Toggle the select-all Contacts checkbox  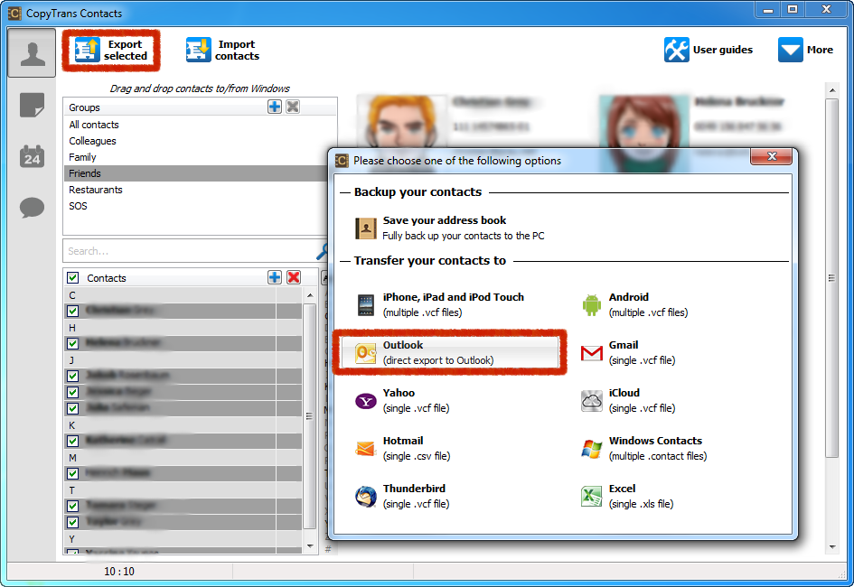click(73, 278)
